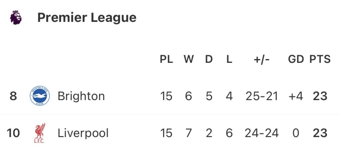Sort by the PL column header
339x154 pixels.
coord(166,59)
